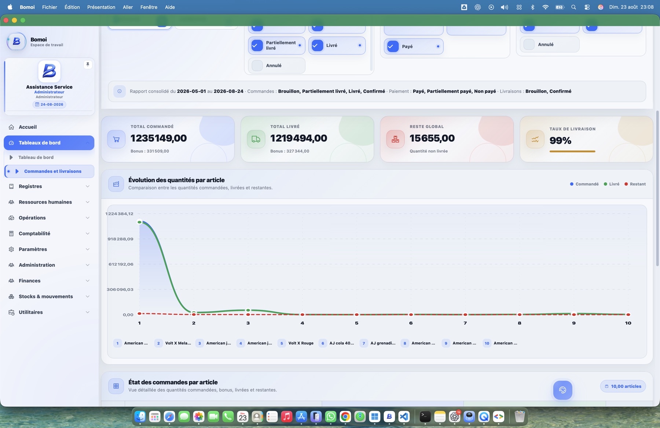Click the trend icon in Taux de livraison card
Image resolution: width=660 pixels, height=428 pixels.
pyautogui.click(x=535, y=139)
